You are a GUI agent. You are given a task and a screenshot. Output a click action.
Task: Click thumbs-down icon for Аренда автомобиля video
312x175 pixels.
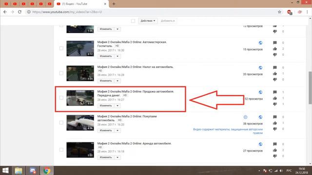275,156
